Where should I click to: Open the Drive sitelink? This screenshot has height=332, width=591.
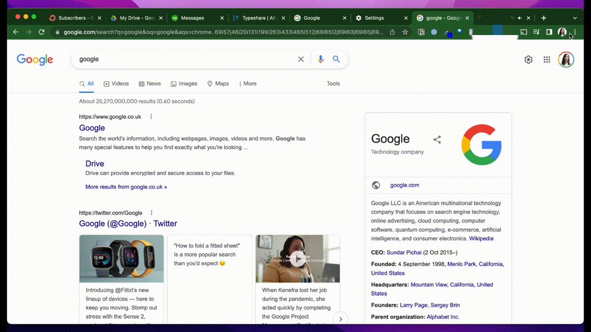pos(95,164)
